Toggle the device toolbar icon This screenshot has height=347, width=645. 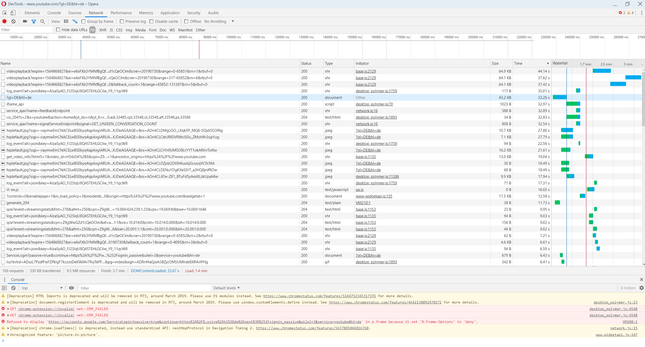[x=13, y=13]
